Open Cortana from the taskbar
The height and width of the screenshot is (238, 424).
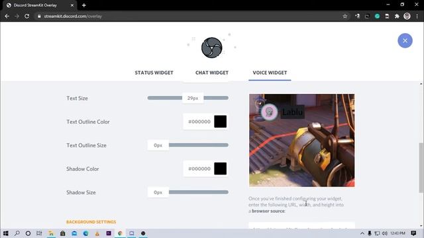28,233
